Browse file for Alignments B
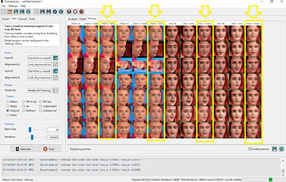This screenshot has height=182, width=286. click(x=56, y=78)
